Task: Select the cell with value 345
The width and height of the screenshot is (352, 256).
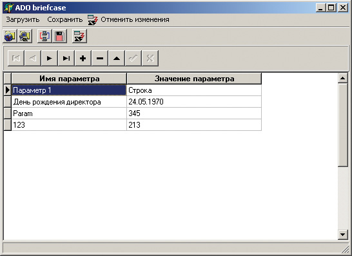Action: click(194, 113)
